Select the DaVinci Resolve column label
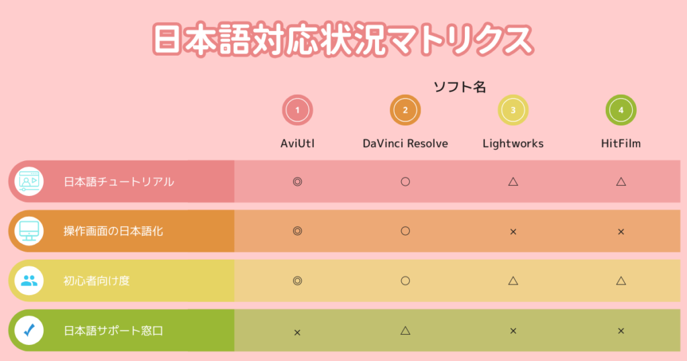The height and width of the screenshot is (361, 687). tap(405, 144)
